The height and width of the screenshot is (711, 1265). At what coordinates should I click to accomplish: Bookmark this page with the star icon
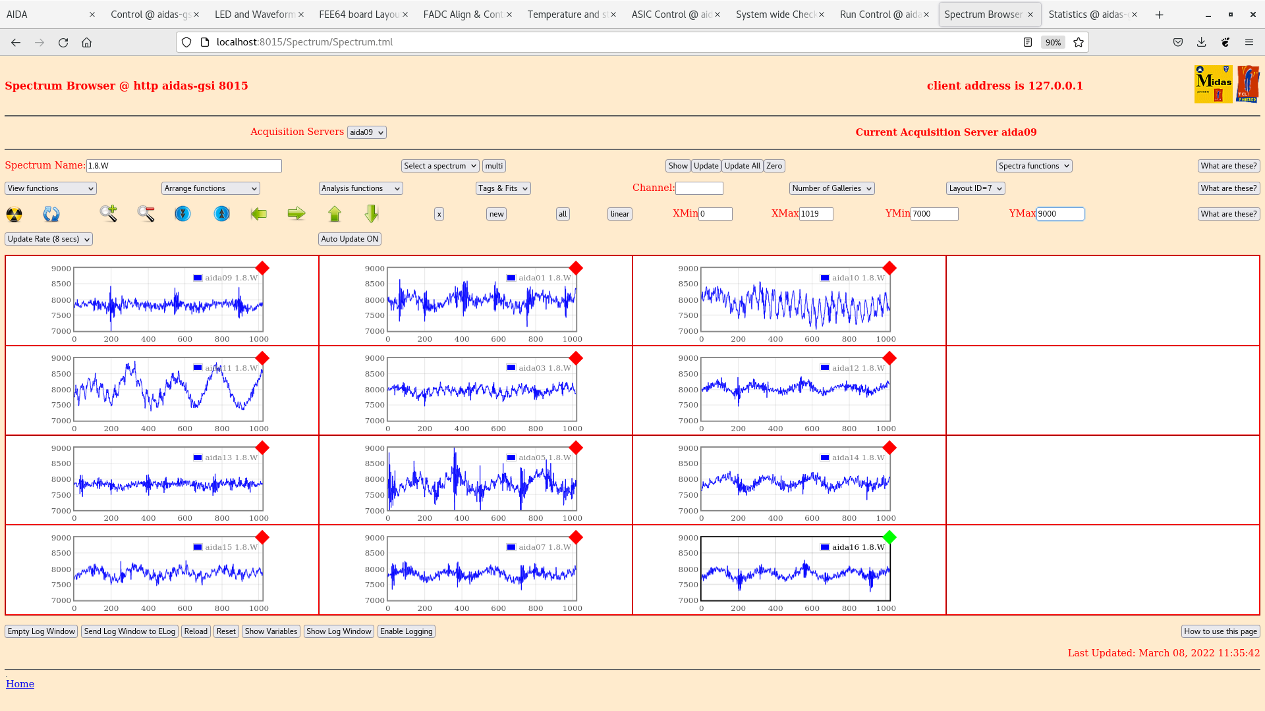[1079, 42]
